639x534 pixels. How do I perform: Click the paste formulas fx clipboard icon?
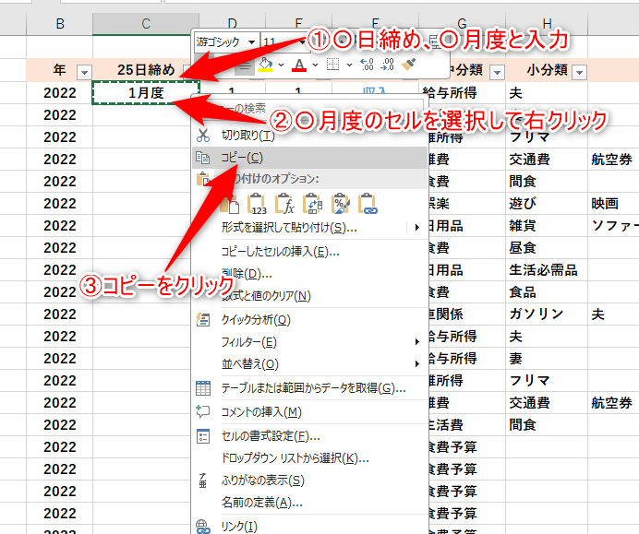(x=284, y=204)
